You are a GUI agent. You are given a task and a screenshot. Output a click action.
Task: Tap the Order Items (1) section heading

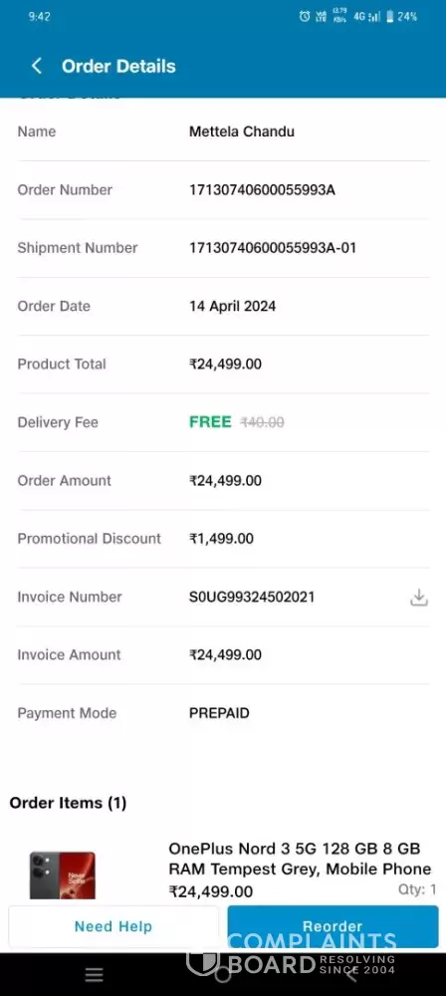click(x=68, y=803)
